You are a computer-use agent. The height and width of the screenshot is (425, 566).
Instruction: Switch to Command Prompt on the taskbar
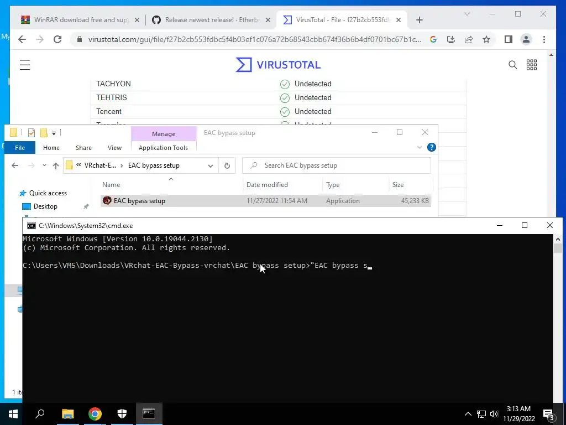pos(149,414)
